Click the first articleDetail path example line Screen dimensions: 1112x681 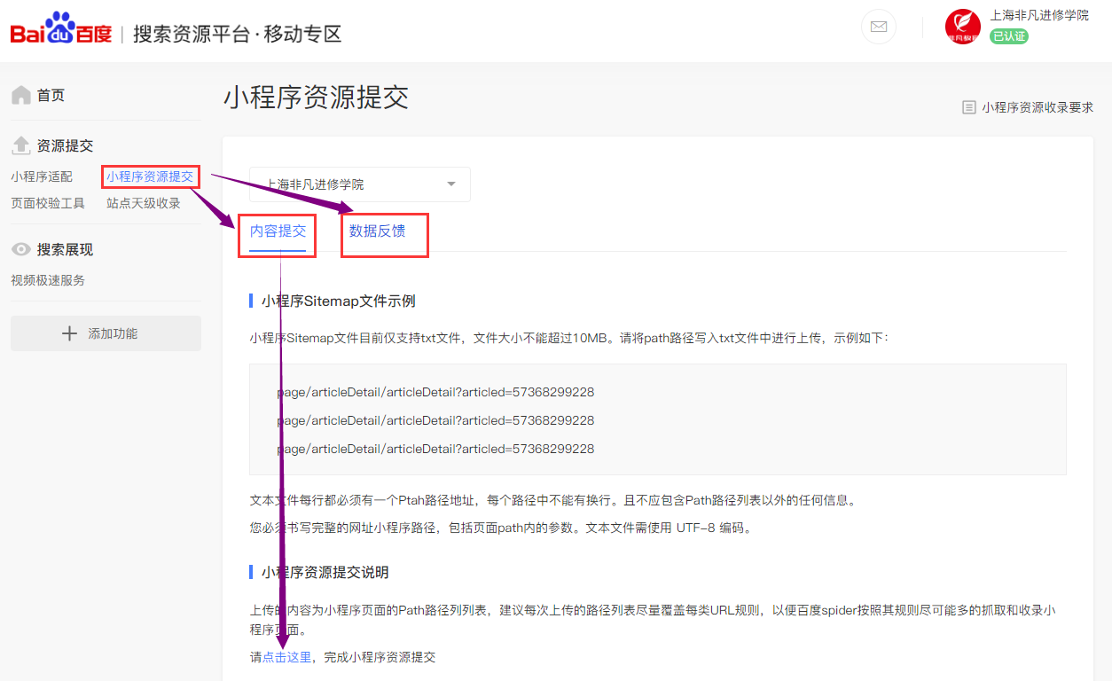tap(435, 392)
